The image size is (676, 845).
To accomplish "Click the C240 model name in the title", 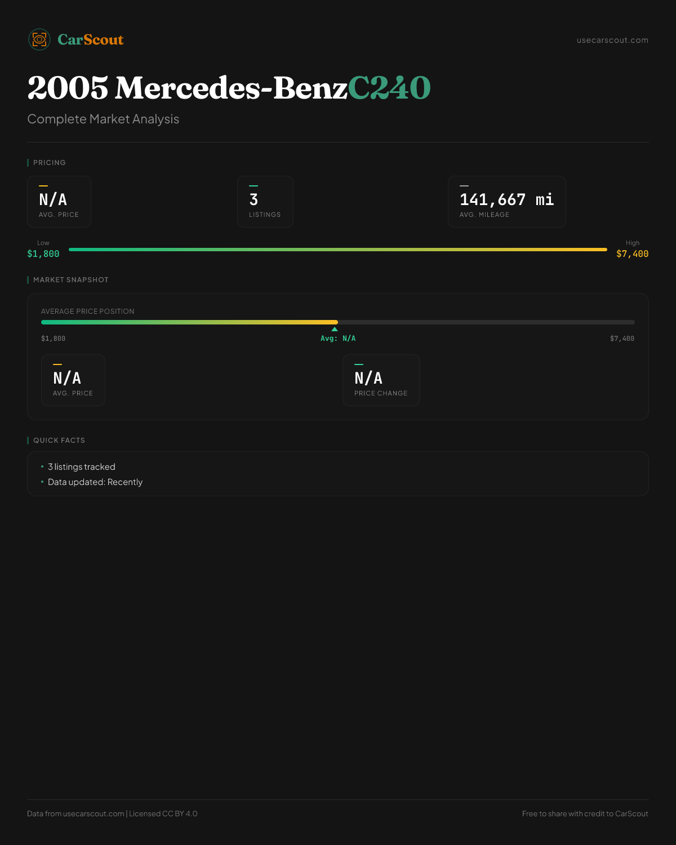I will point(389,88).
